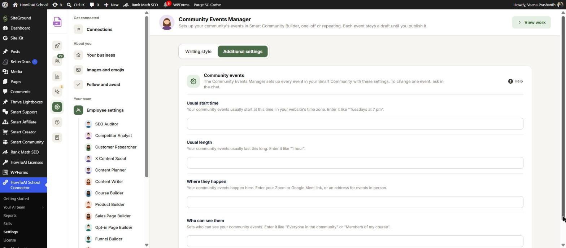Open comments bubble in admin bar
566x248 pixels.
[94, 5]
